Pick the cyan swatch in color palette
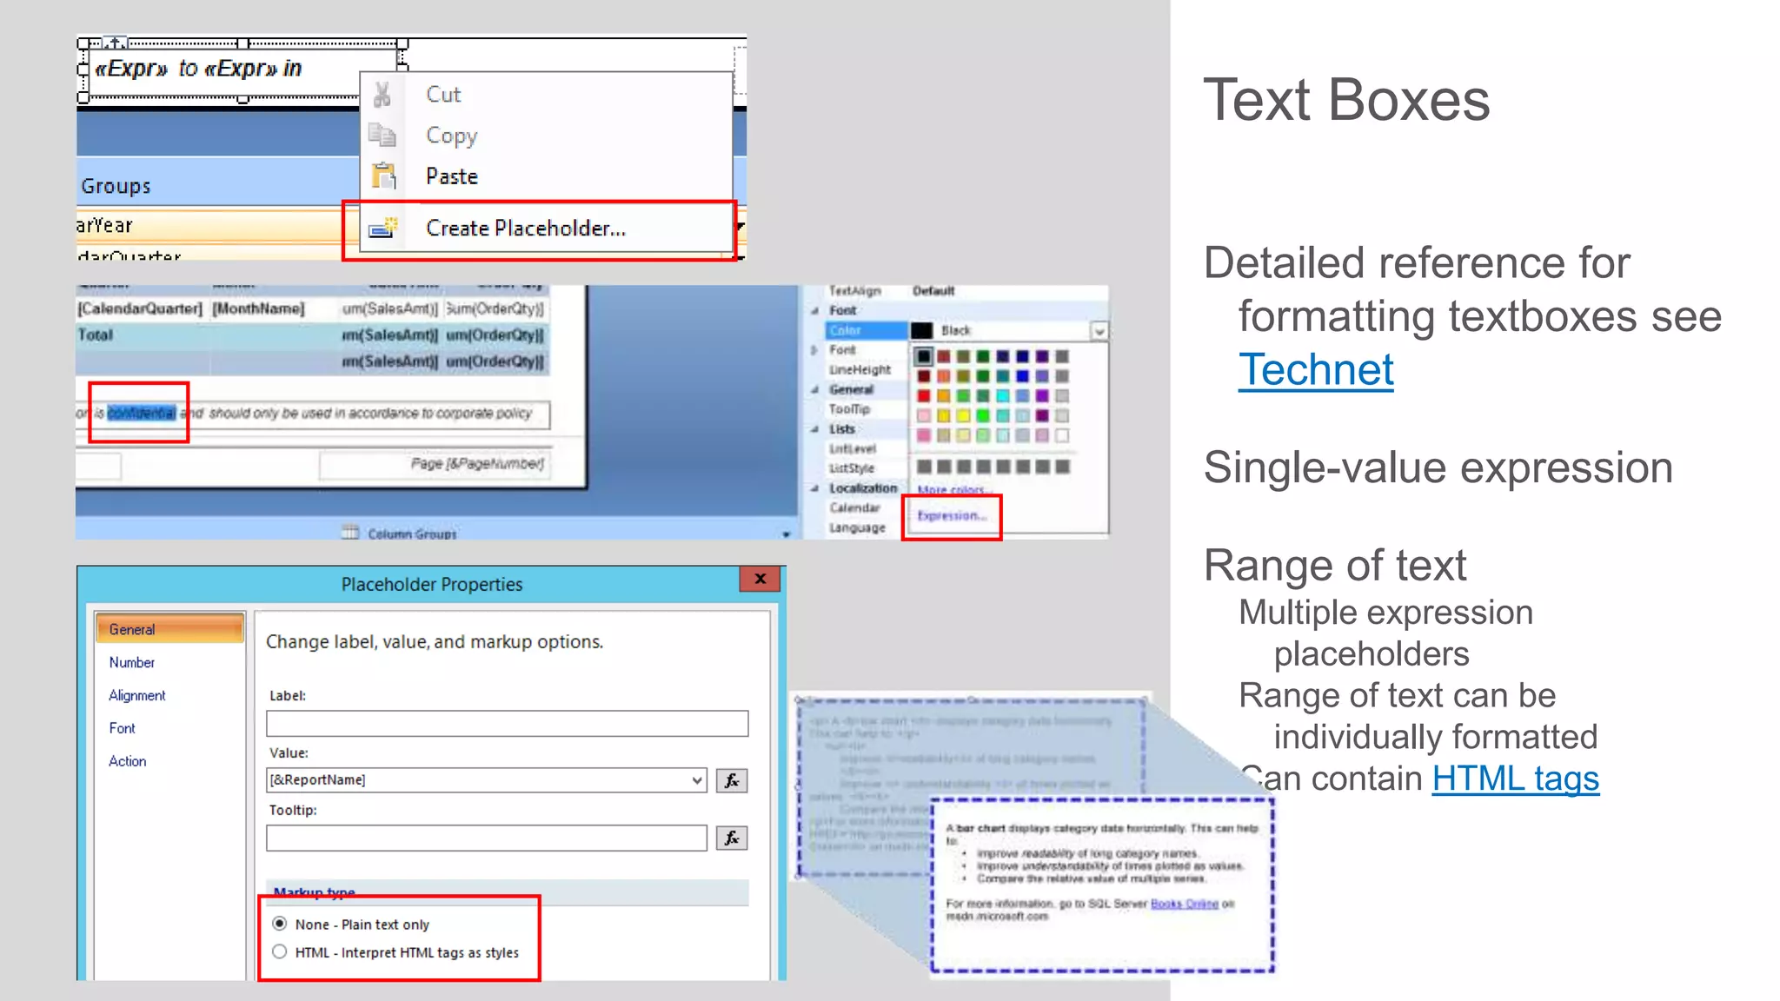The image size is (1780, 1001). (x=1002, y=396)
